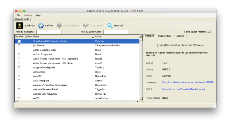Switch to the Relationships tab
Viewport: 230px width, 126px height.
pyautogui.click(x=164, y=36)
